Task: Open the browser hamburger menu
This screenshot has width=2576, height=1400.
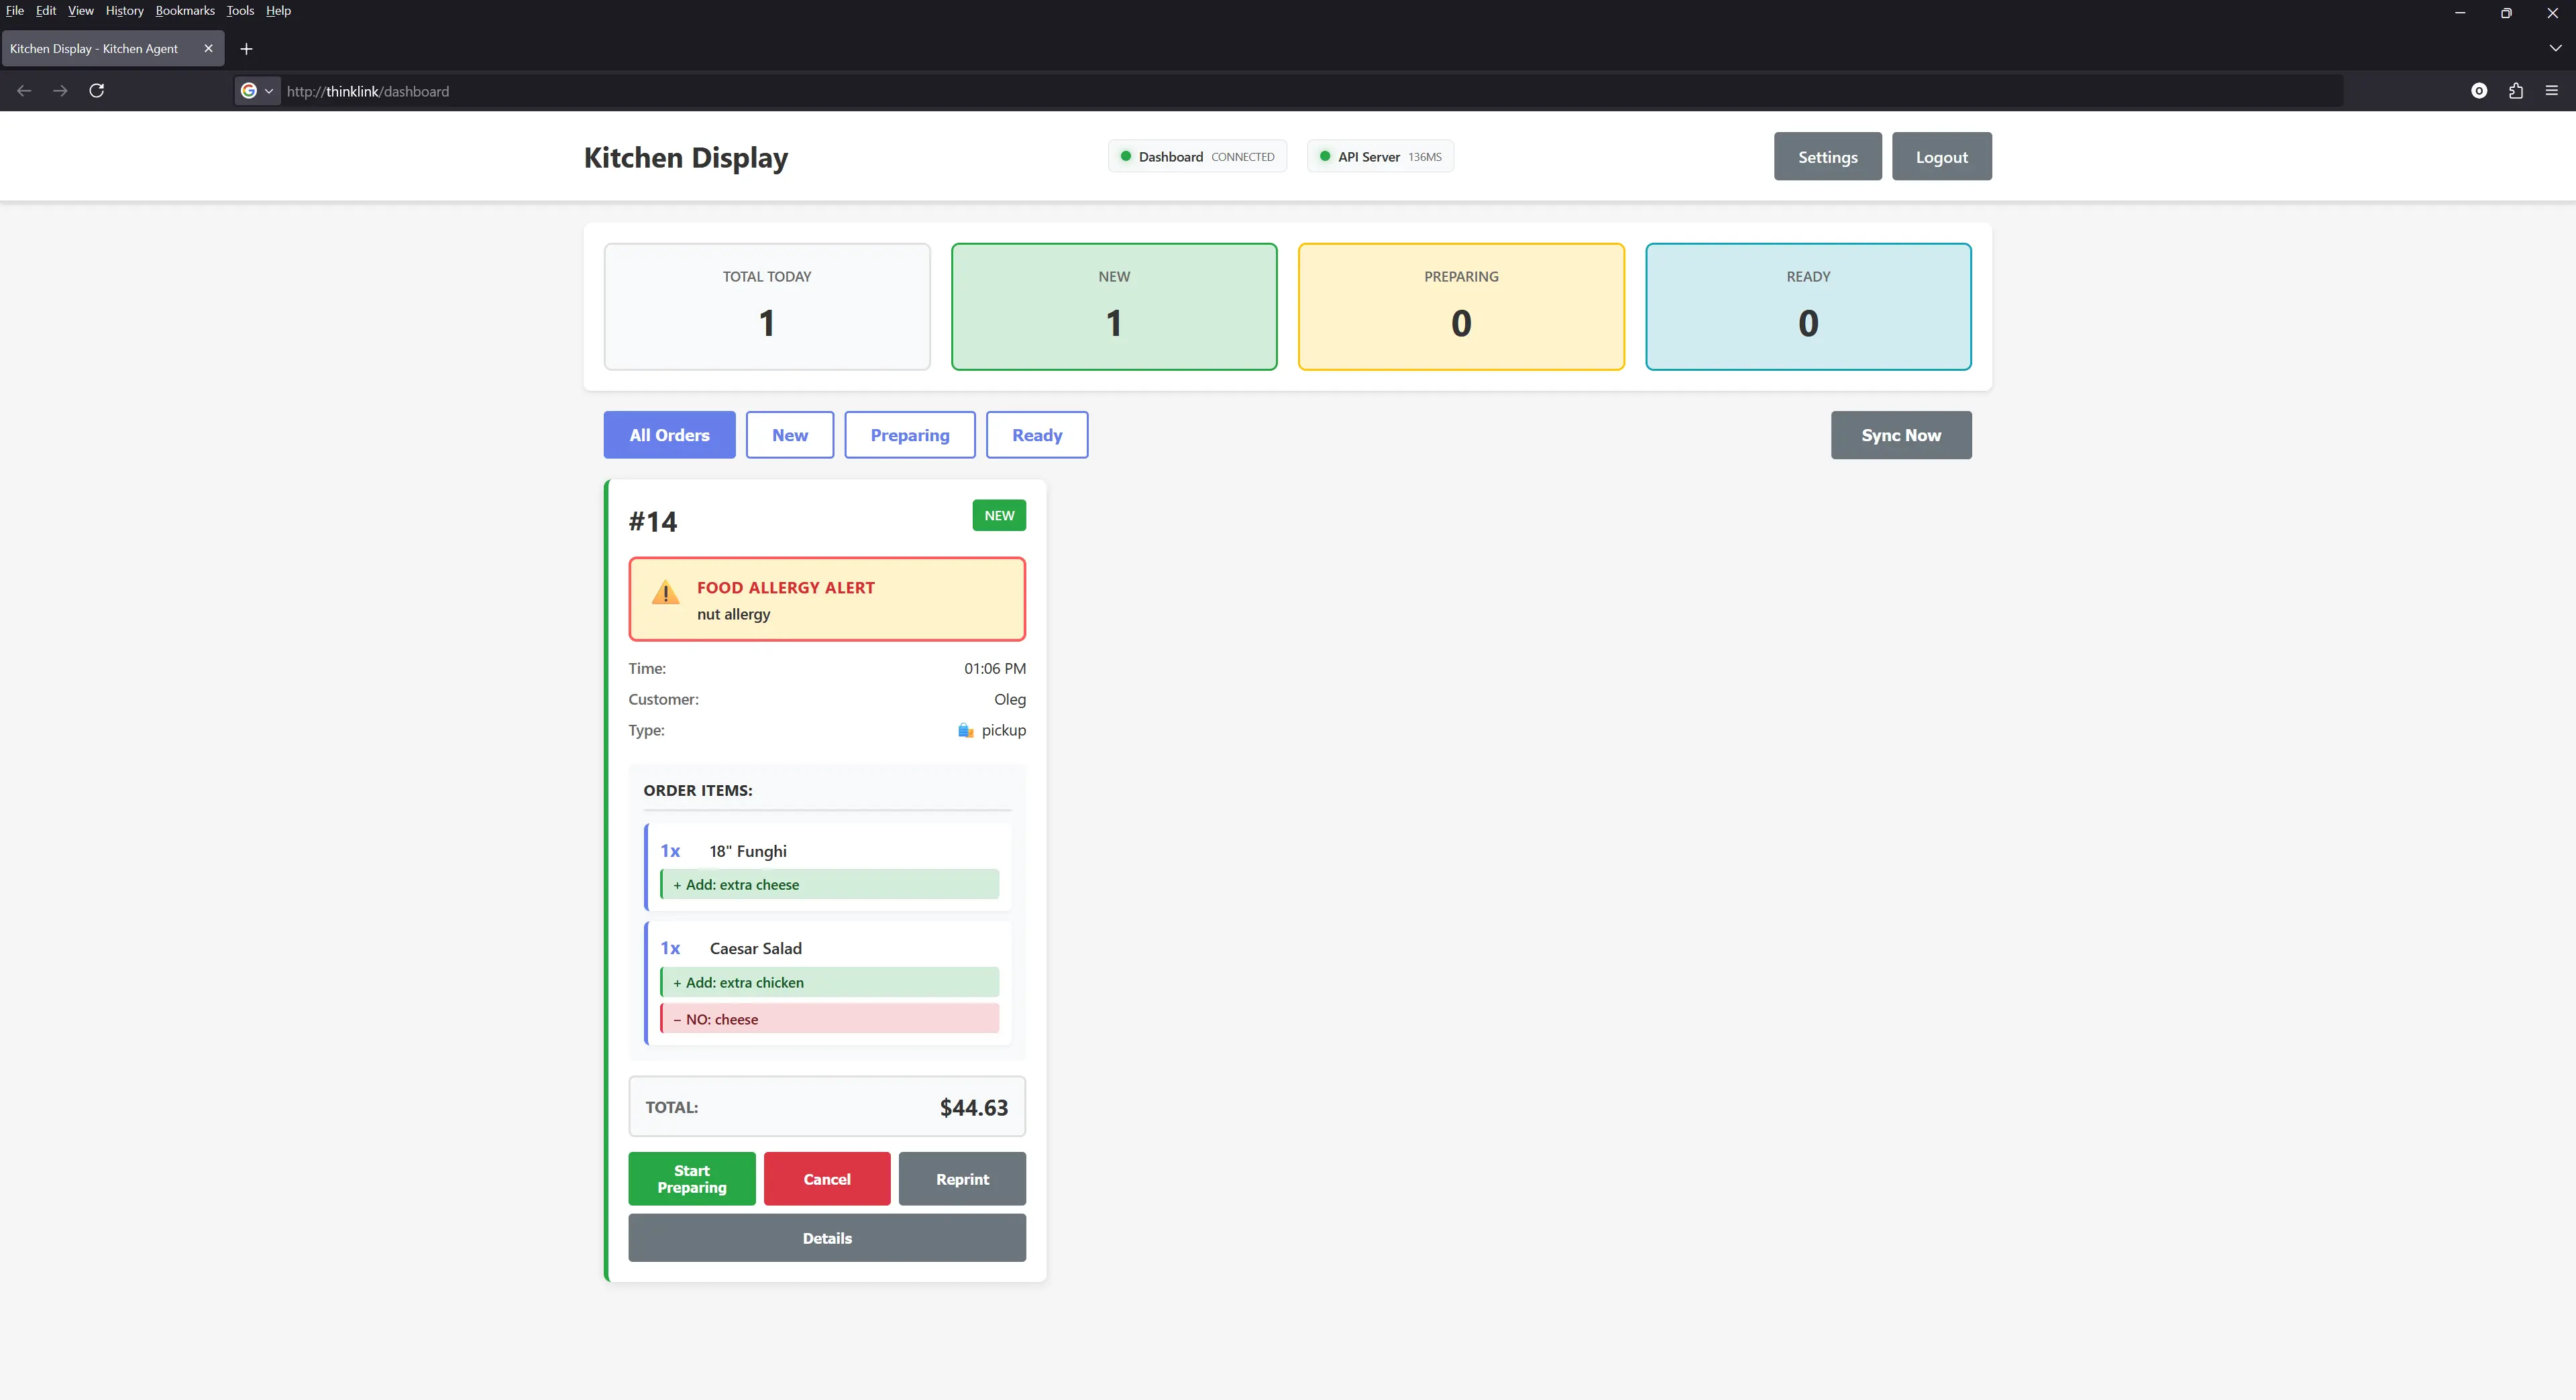Action: click(x=2552, y=91)
